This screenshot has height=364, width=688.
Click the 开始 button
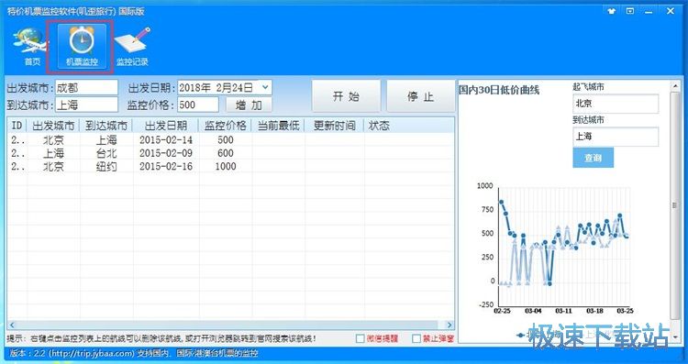[x=346, y=96]
